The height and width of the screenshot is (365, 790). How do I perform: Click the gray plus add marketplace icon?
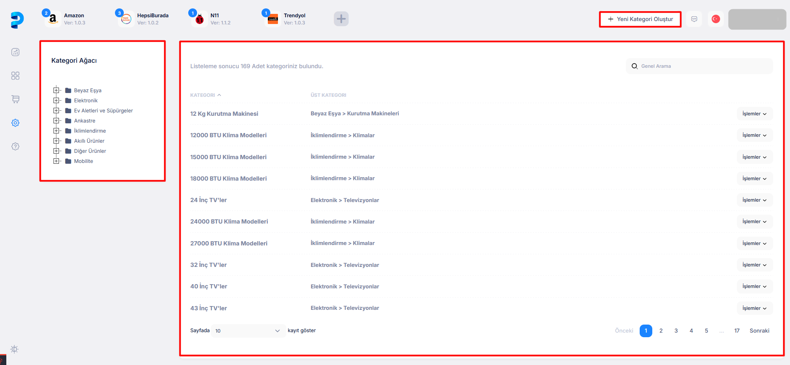pyautogui.click(x=341, y=19)
